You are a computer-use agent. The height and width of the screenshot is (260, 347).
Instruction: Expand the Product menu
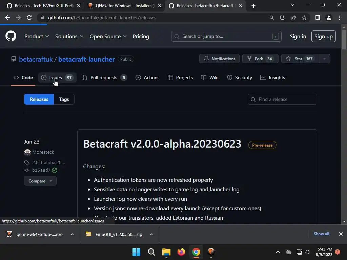[37, 37]
